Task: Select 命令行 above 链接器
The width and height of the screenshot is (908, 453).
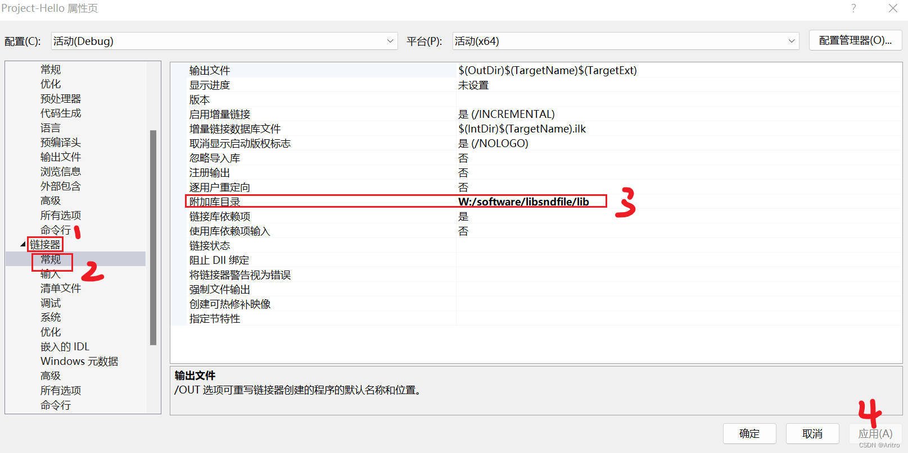Action: [56, 230]
